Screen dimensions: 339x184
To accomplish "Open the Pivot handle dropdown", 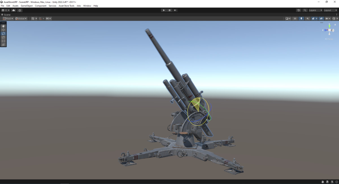I will 8,18.
